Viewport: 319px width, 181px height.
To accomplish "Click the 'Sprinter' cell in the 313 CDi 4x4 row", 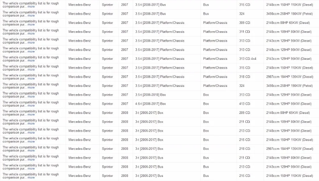I will pos(108,59).
